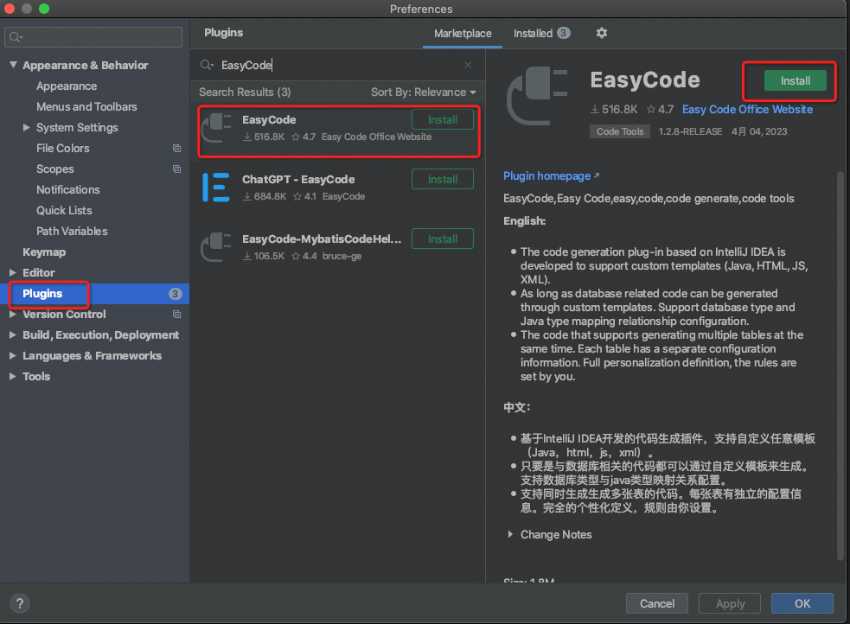Viewport: 850px width, 624px height.
Task: Click the Apply button
Action: pos(730,603)
